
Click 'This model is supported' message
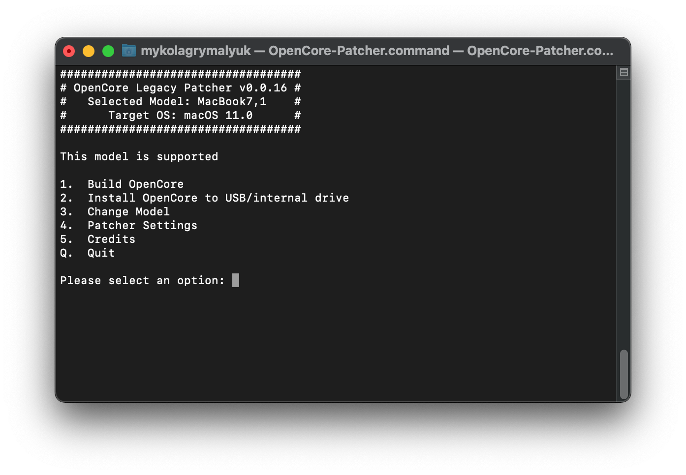coord(139,156)
